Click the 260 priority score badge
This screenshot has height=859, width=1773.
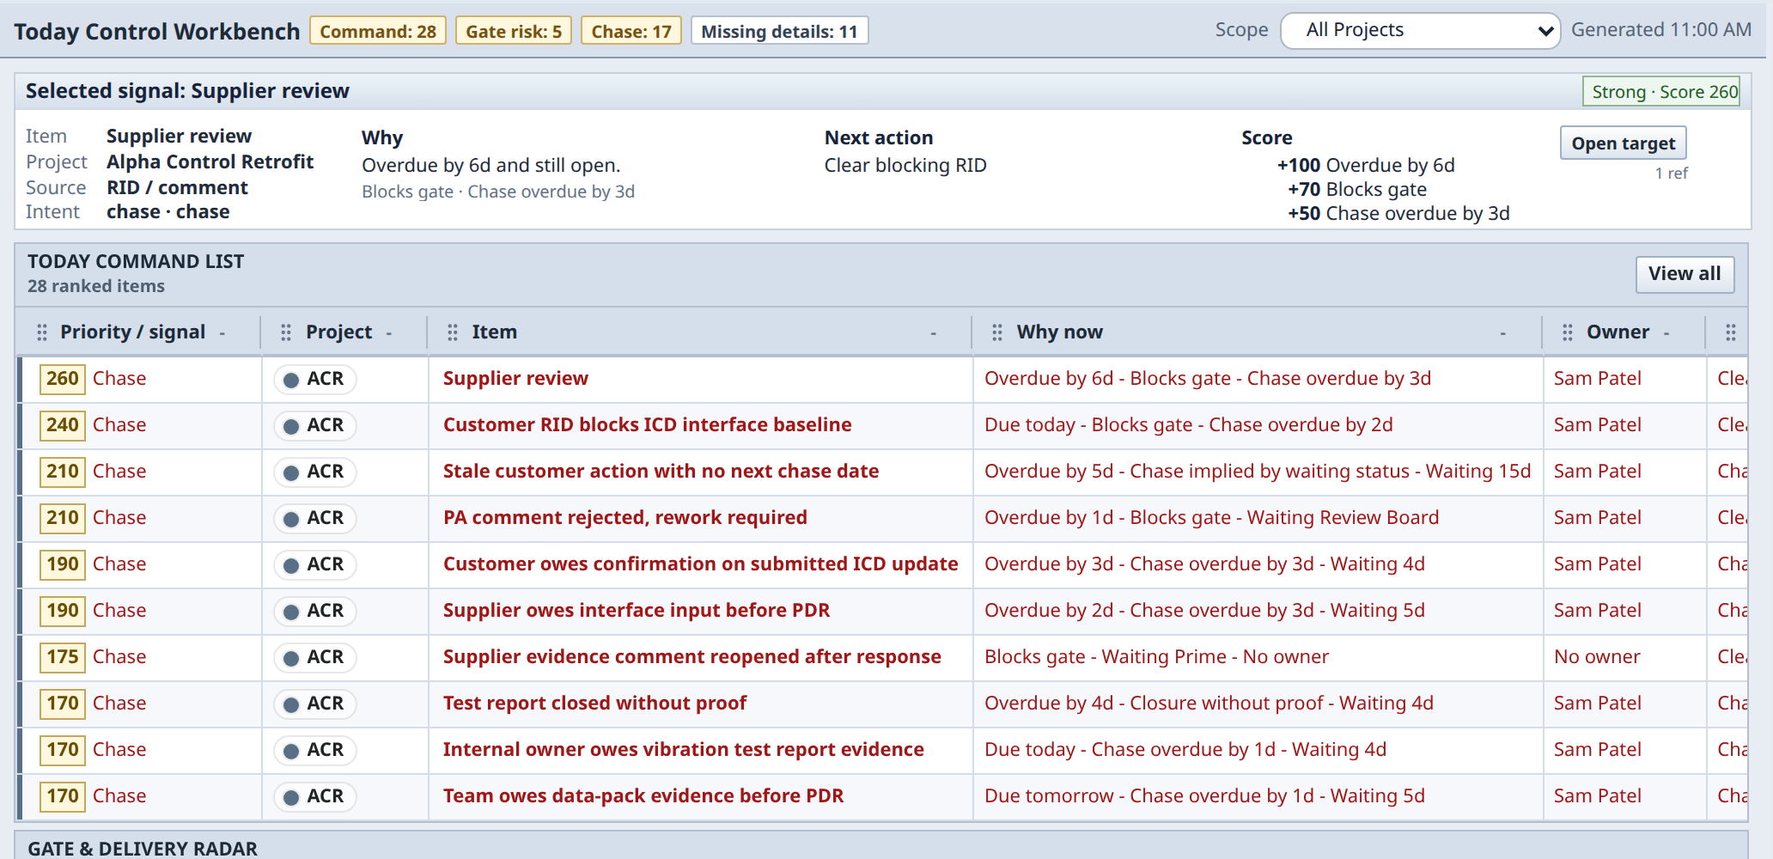63,379
